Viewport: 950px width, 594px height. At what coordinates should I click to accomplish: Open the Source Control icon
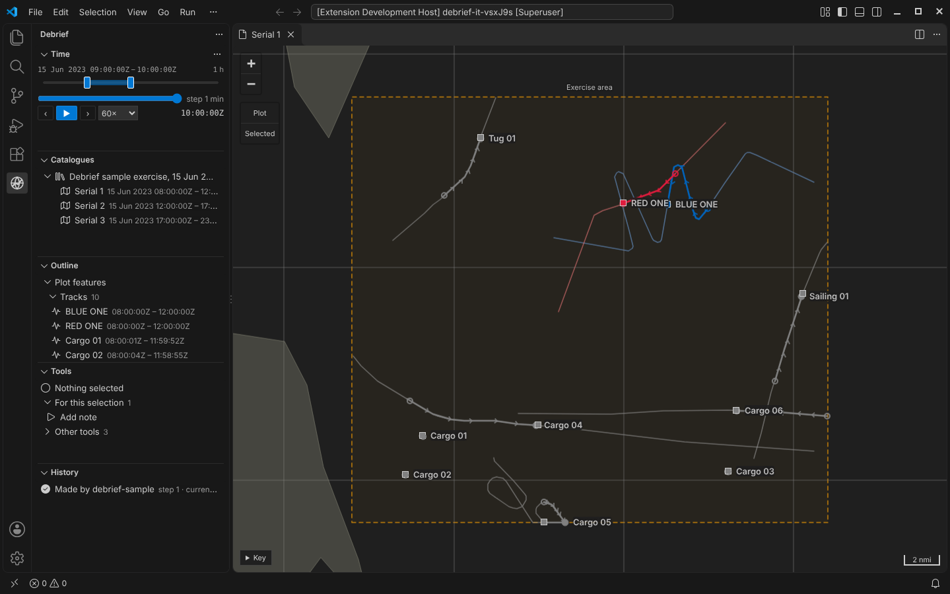17,96
